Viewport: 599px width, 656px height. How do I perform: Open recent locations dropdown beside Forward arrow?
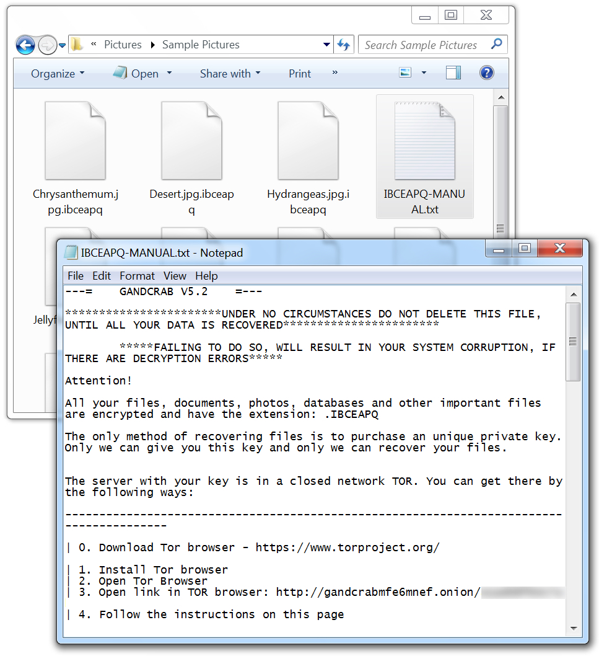coord(63,45)
